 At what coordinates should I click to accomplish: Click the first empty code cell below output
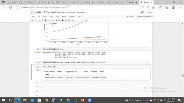coord(96,82)
